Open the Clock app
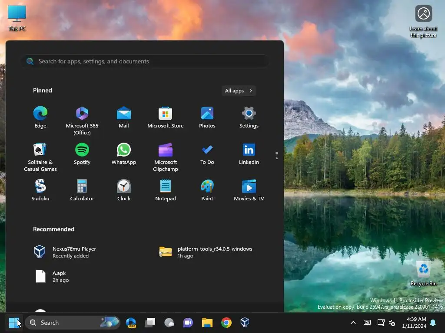 [x=124, y=190]
